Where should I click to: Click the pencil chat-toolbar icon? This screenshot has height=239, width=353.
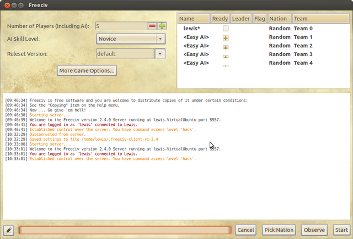pos(9,230)
